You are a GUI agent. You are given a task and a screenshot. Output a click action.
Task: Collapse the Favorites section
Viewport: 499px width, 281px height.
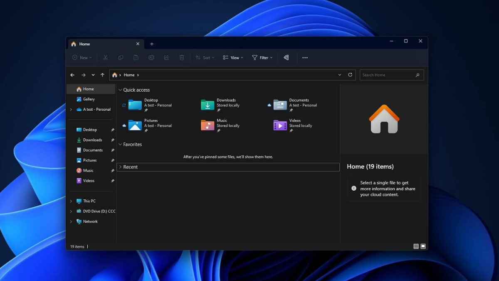[x=120, y=144]
